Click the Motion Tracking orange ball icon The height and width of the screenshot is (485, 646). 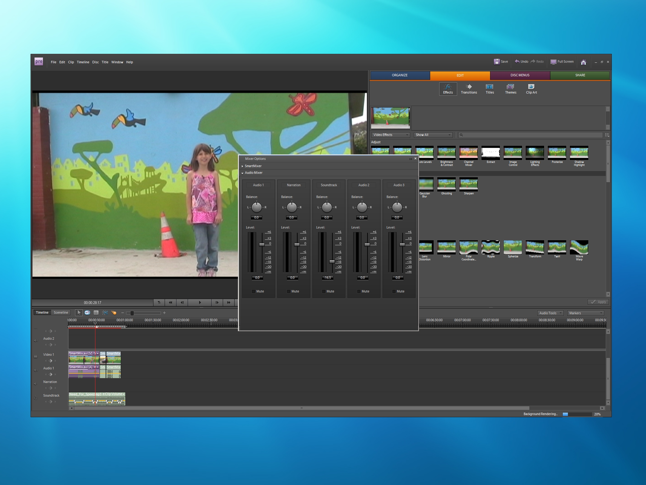pos(114,312)
